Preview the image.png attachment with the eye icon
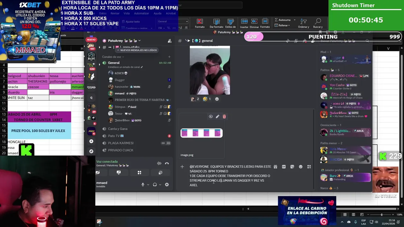 coord(211,116)
